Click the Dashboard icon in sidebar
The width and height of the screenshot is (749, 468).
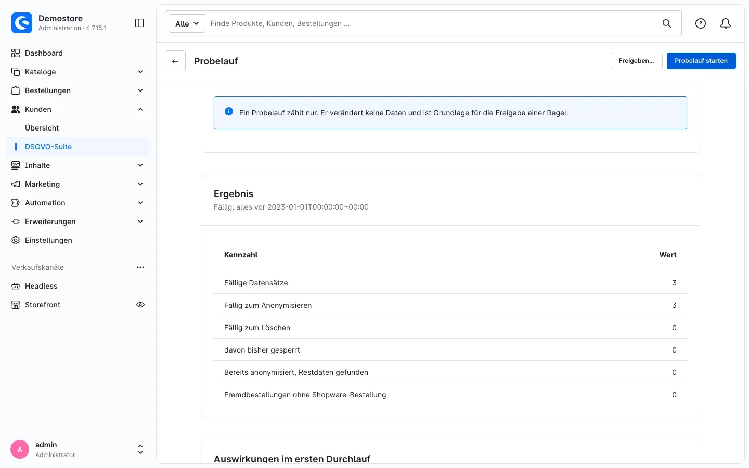[16, 53]
